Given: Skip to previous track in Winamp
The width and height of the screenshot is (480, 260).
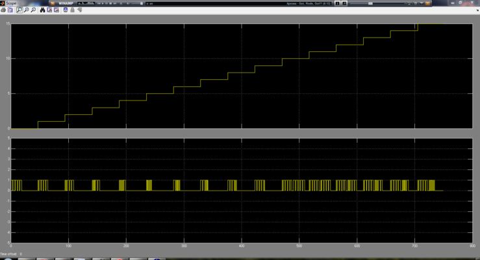Looking at the screenshot, I should coord(99,3).
